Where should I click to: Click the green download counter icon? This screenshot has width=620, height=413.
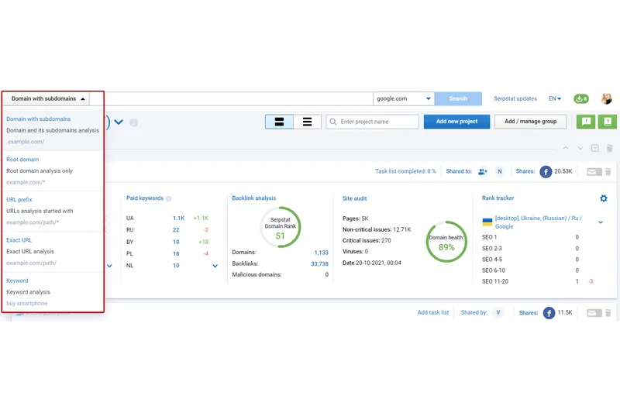click(580, 98)
